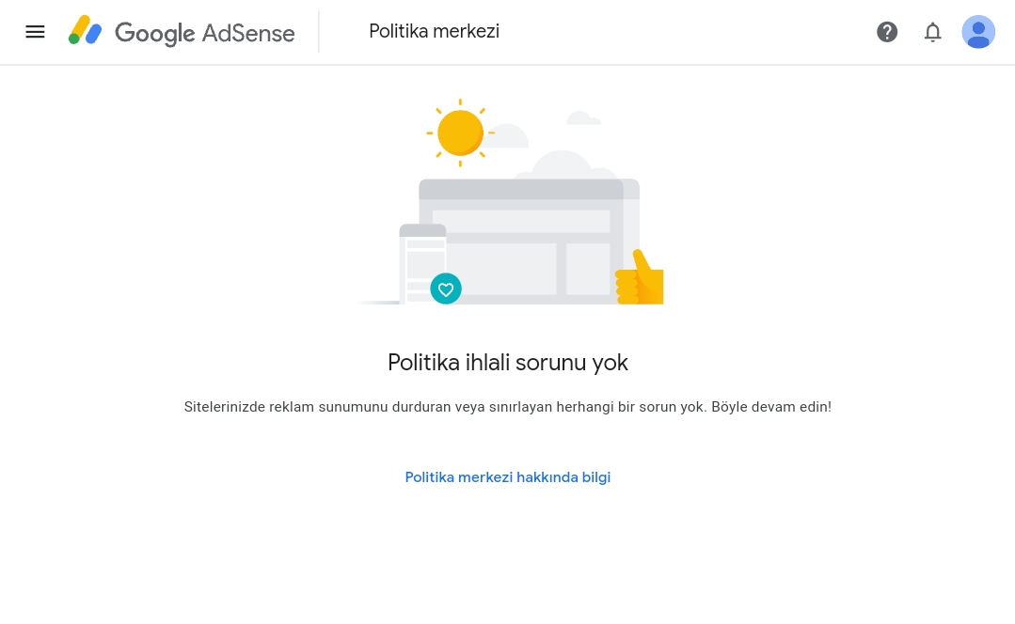Click the browser mockup's dark gray title bar

click(x=522, y=189)
